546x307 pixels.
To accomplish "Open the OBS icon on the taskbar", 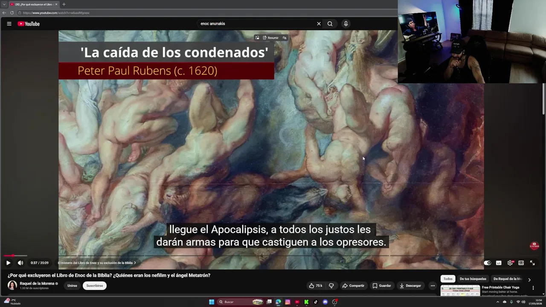I will click(x=335, y=302).
